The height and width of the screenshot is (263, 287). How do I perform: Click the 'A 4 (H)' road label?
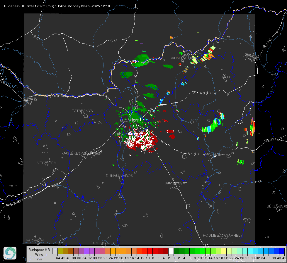pos(193,154)
